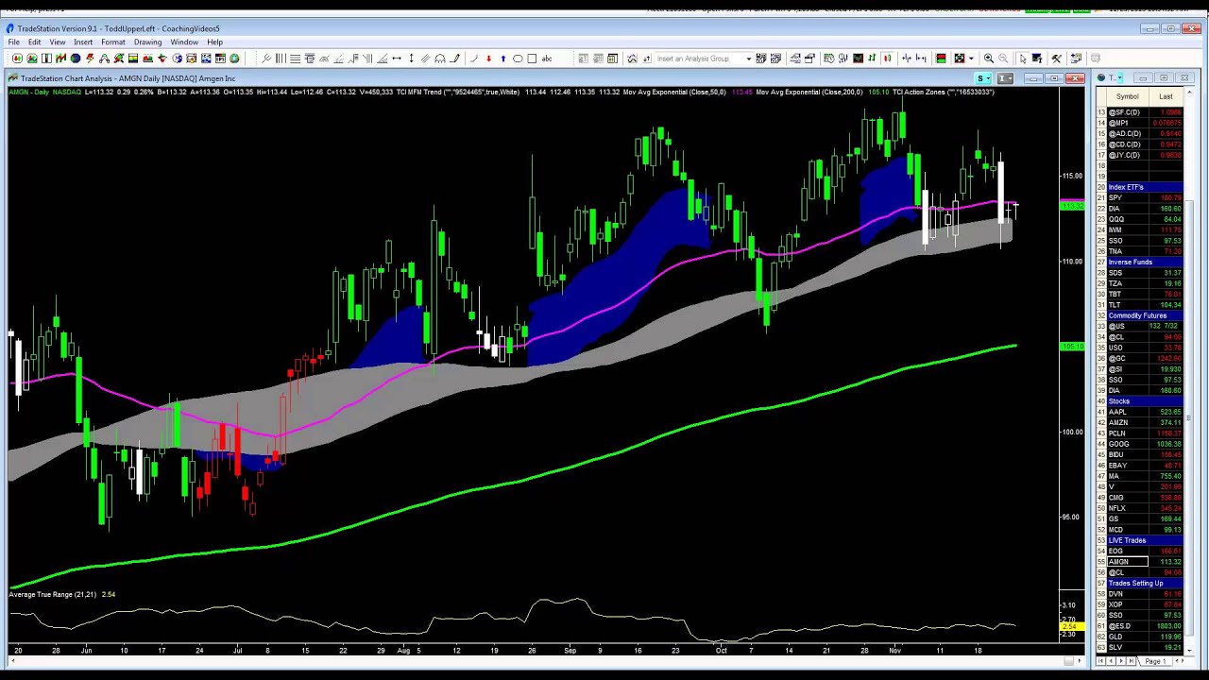Screen dimensions: 1209x680
Task: Click the Last column header
Action: point(1166,96)
